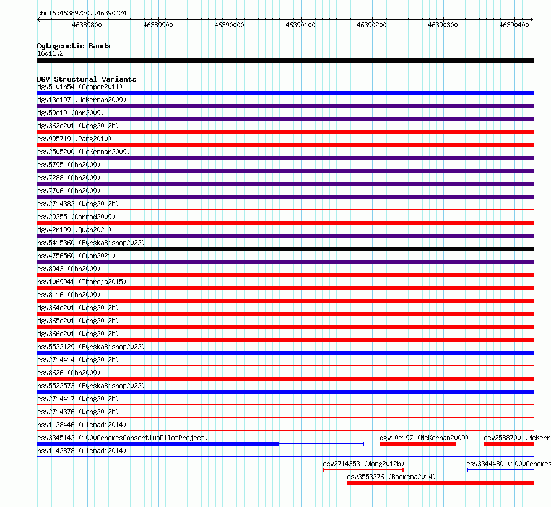Open dgv366e201 (Wong2012b) label
Screen dimensions: 551x507
[78, 334]
